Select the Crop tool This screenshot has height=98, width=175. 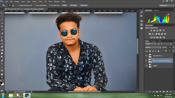tap(2, 27)
